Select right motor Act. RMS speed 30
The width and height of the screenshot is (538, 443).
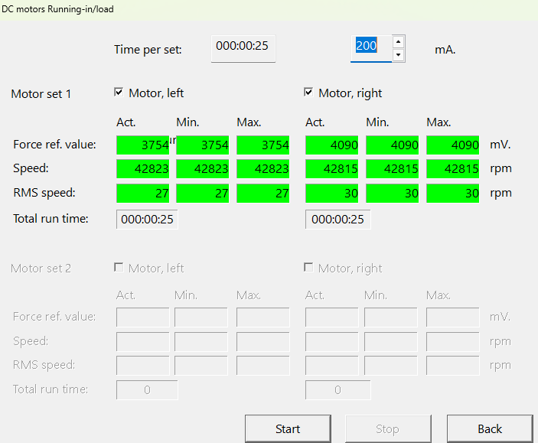[x=332, y=193]
